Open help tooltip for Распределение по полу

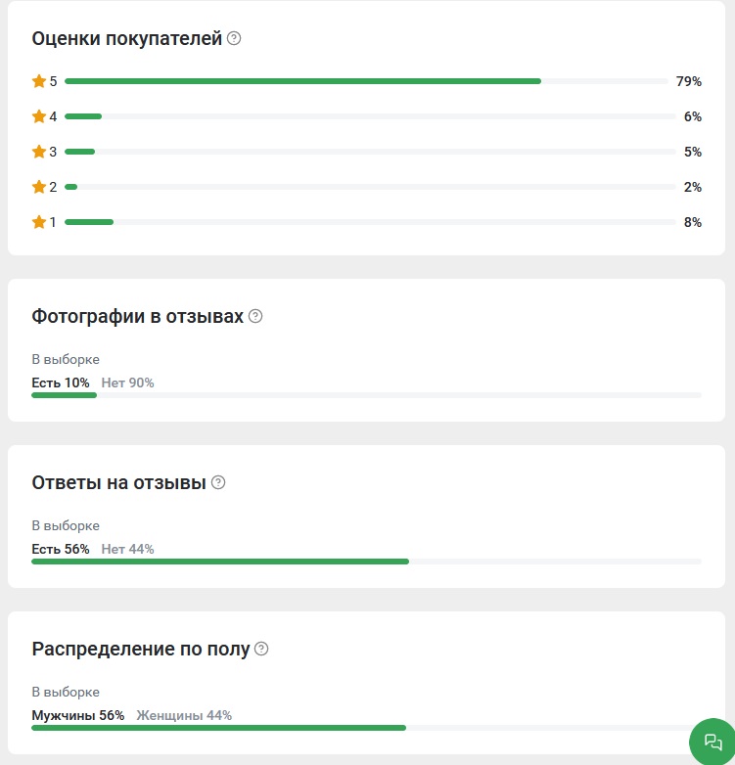[x=261, y=649]
